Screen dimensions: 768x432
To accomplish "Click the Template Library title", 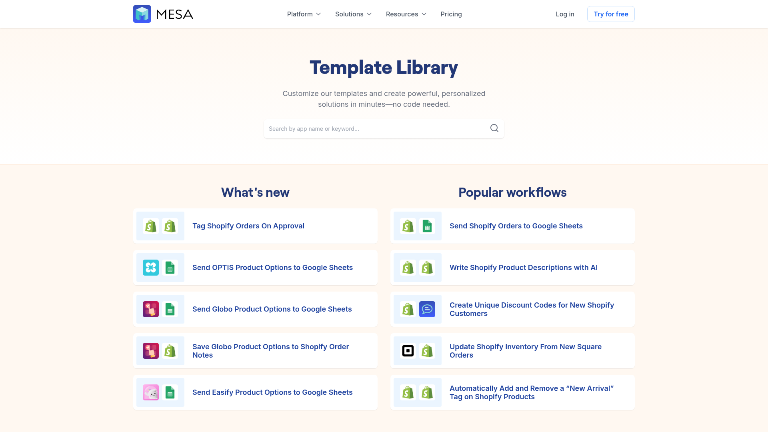I will pyautogui.click(x=384, y=67).
